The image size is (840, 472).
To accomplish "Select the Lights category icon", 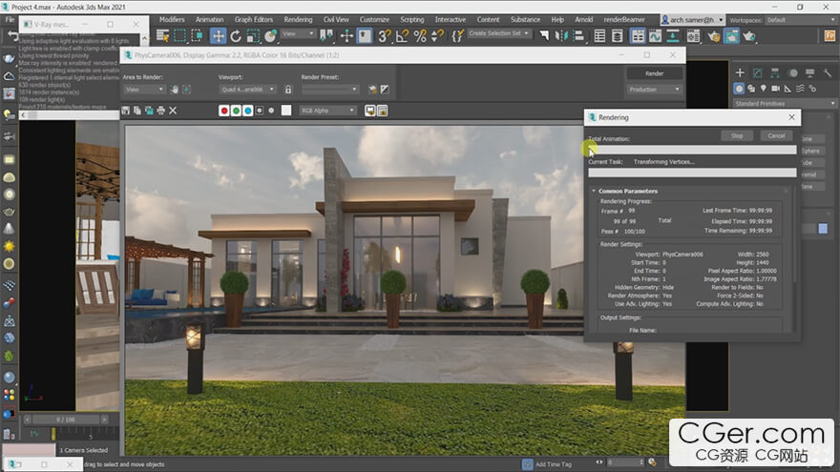I will (x=764, y=89).
